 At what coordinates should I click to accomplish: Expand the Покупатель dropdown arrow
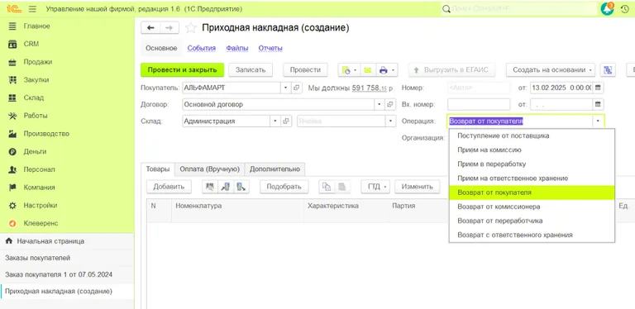coord(285,88)
